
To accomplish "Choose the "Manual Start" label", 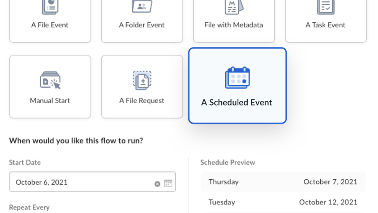I will point(50,101).
